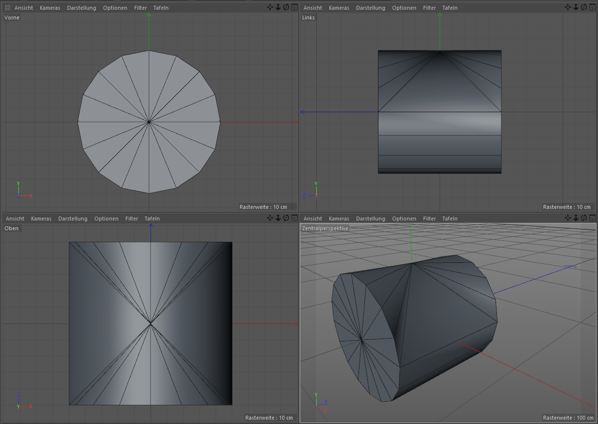Open Kameras menu in Oben viewport
The height and width of the screenshot is (424, 598).
(41, 219)
